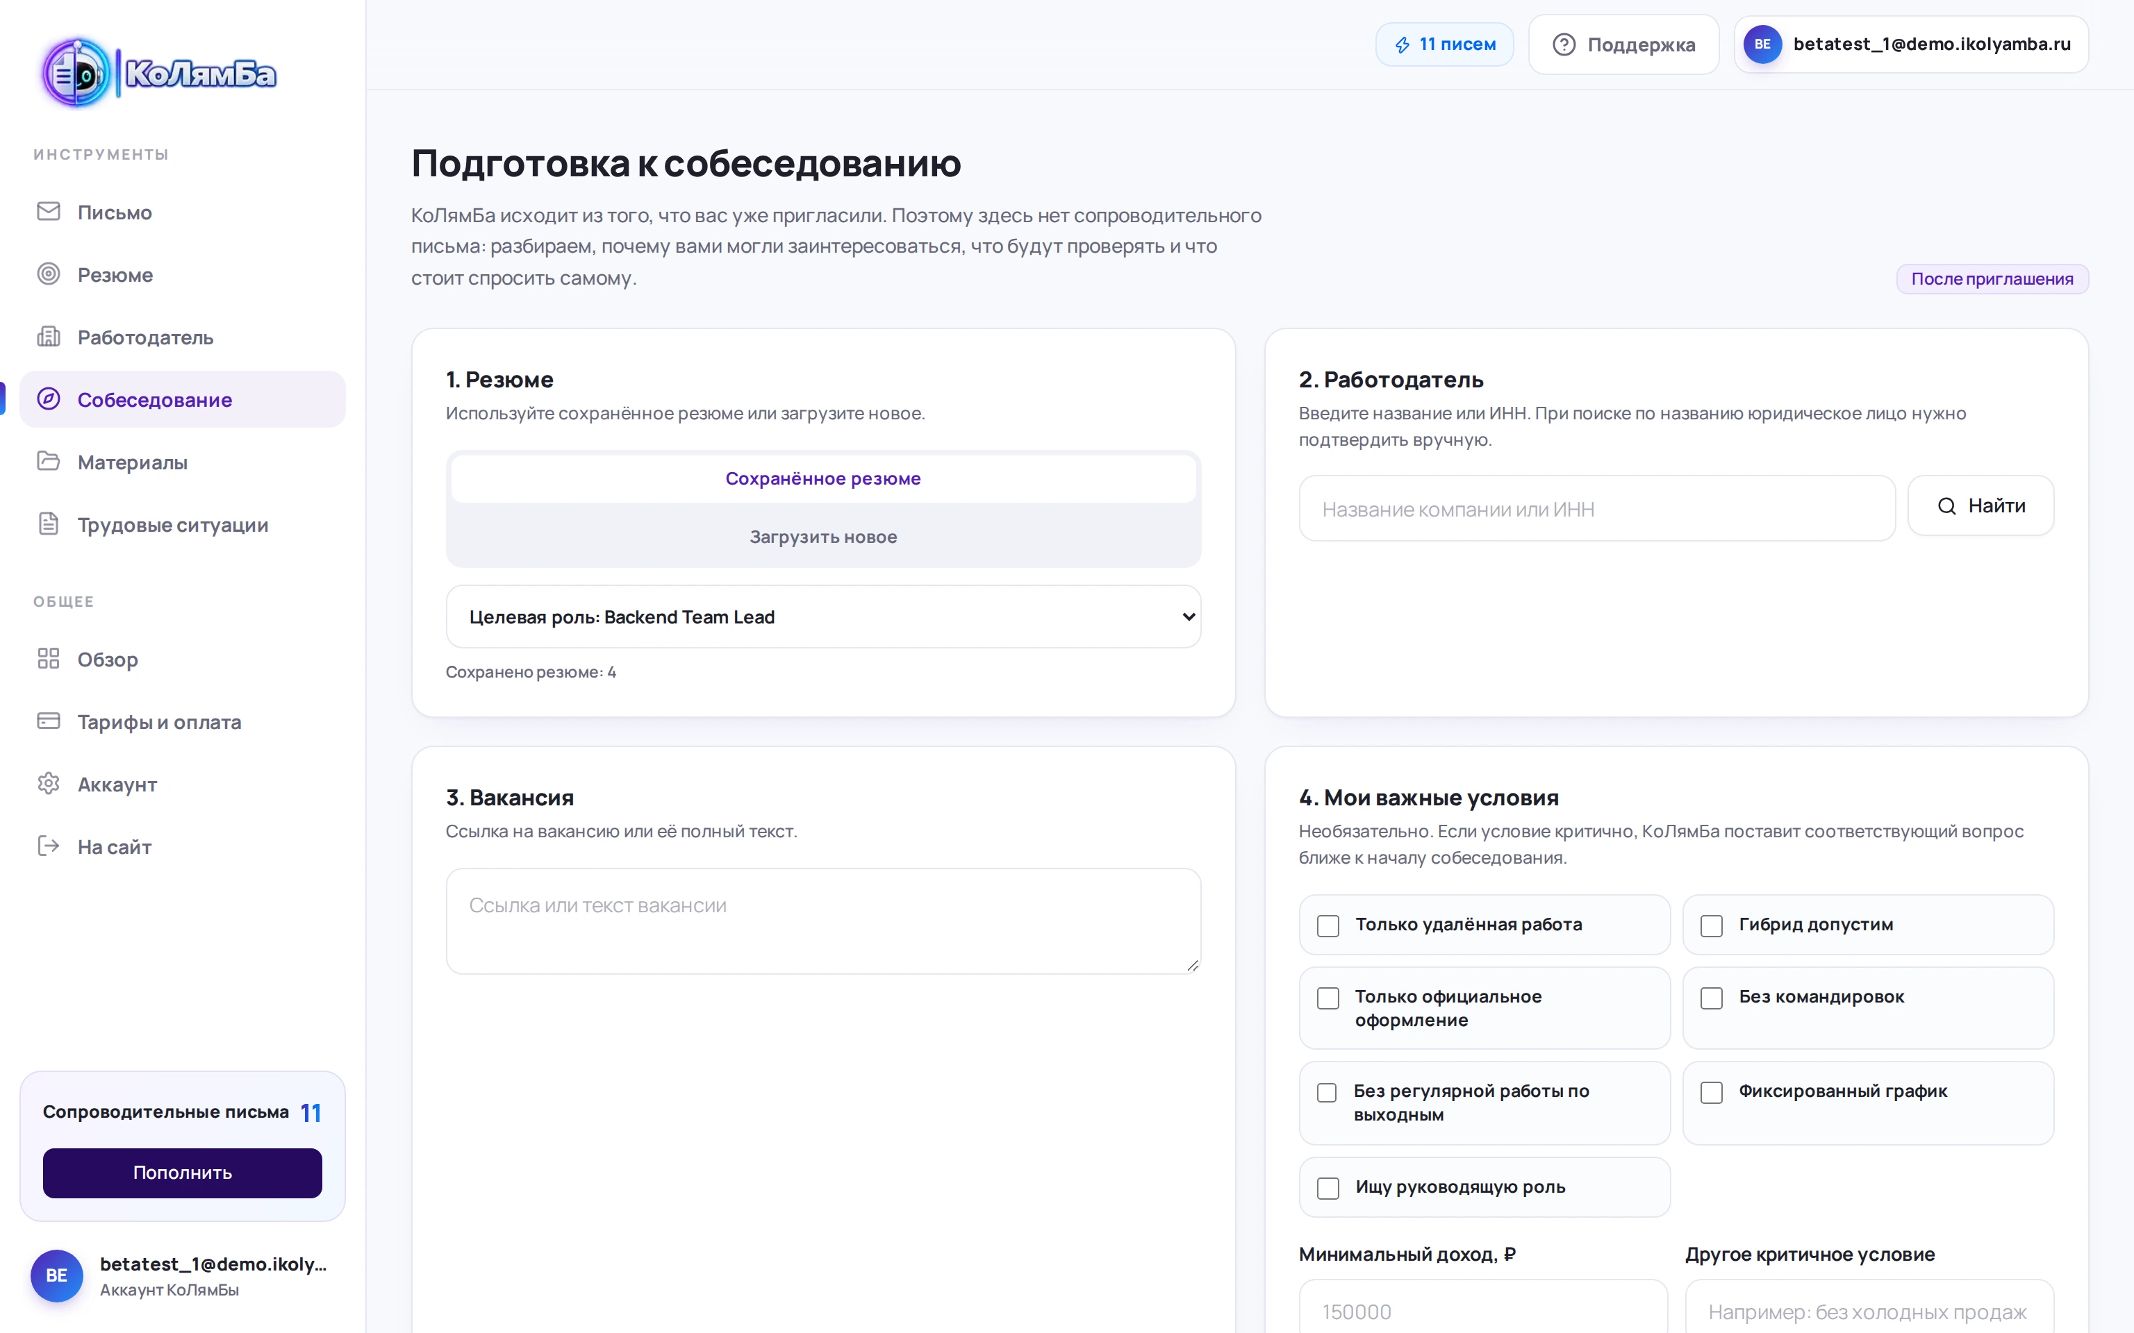Click the Собеседование compass icon
Viewport: 2134px width, 1333px height.
pyautogui.click(x=49, y=399)
